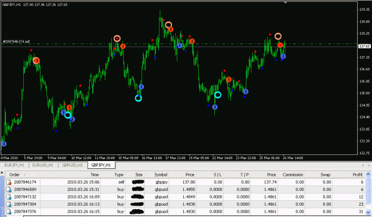Click the 16 Mar 13:00 time axis label
The width and height of the screenshot is (372, 217).
152,158
